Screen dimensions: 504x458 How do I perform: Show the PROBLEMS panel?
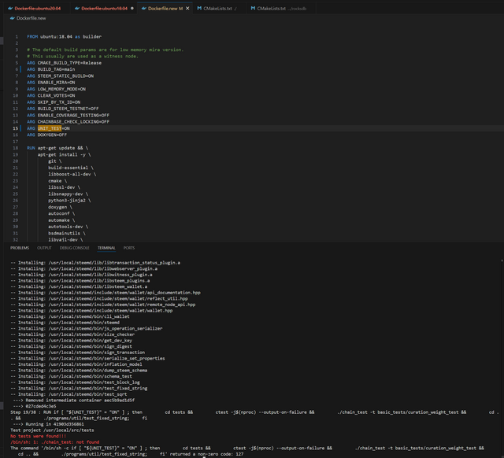20,248
